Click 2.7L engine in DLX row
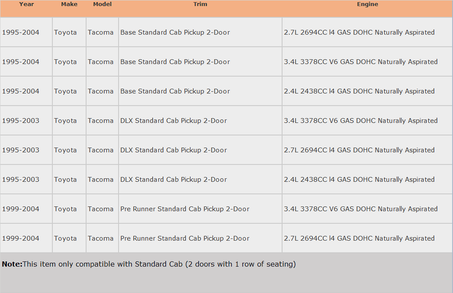The image size is (453, 293). 359,150
